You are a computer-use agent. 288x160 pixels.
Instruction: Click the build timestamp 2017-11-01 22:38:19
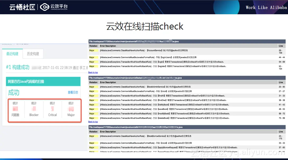57,68
